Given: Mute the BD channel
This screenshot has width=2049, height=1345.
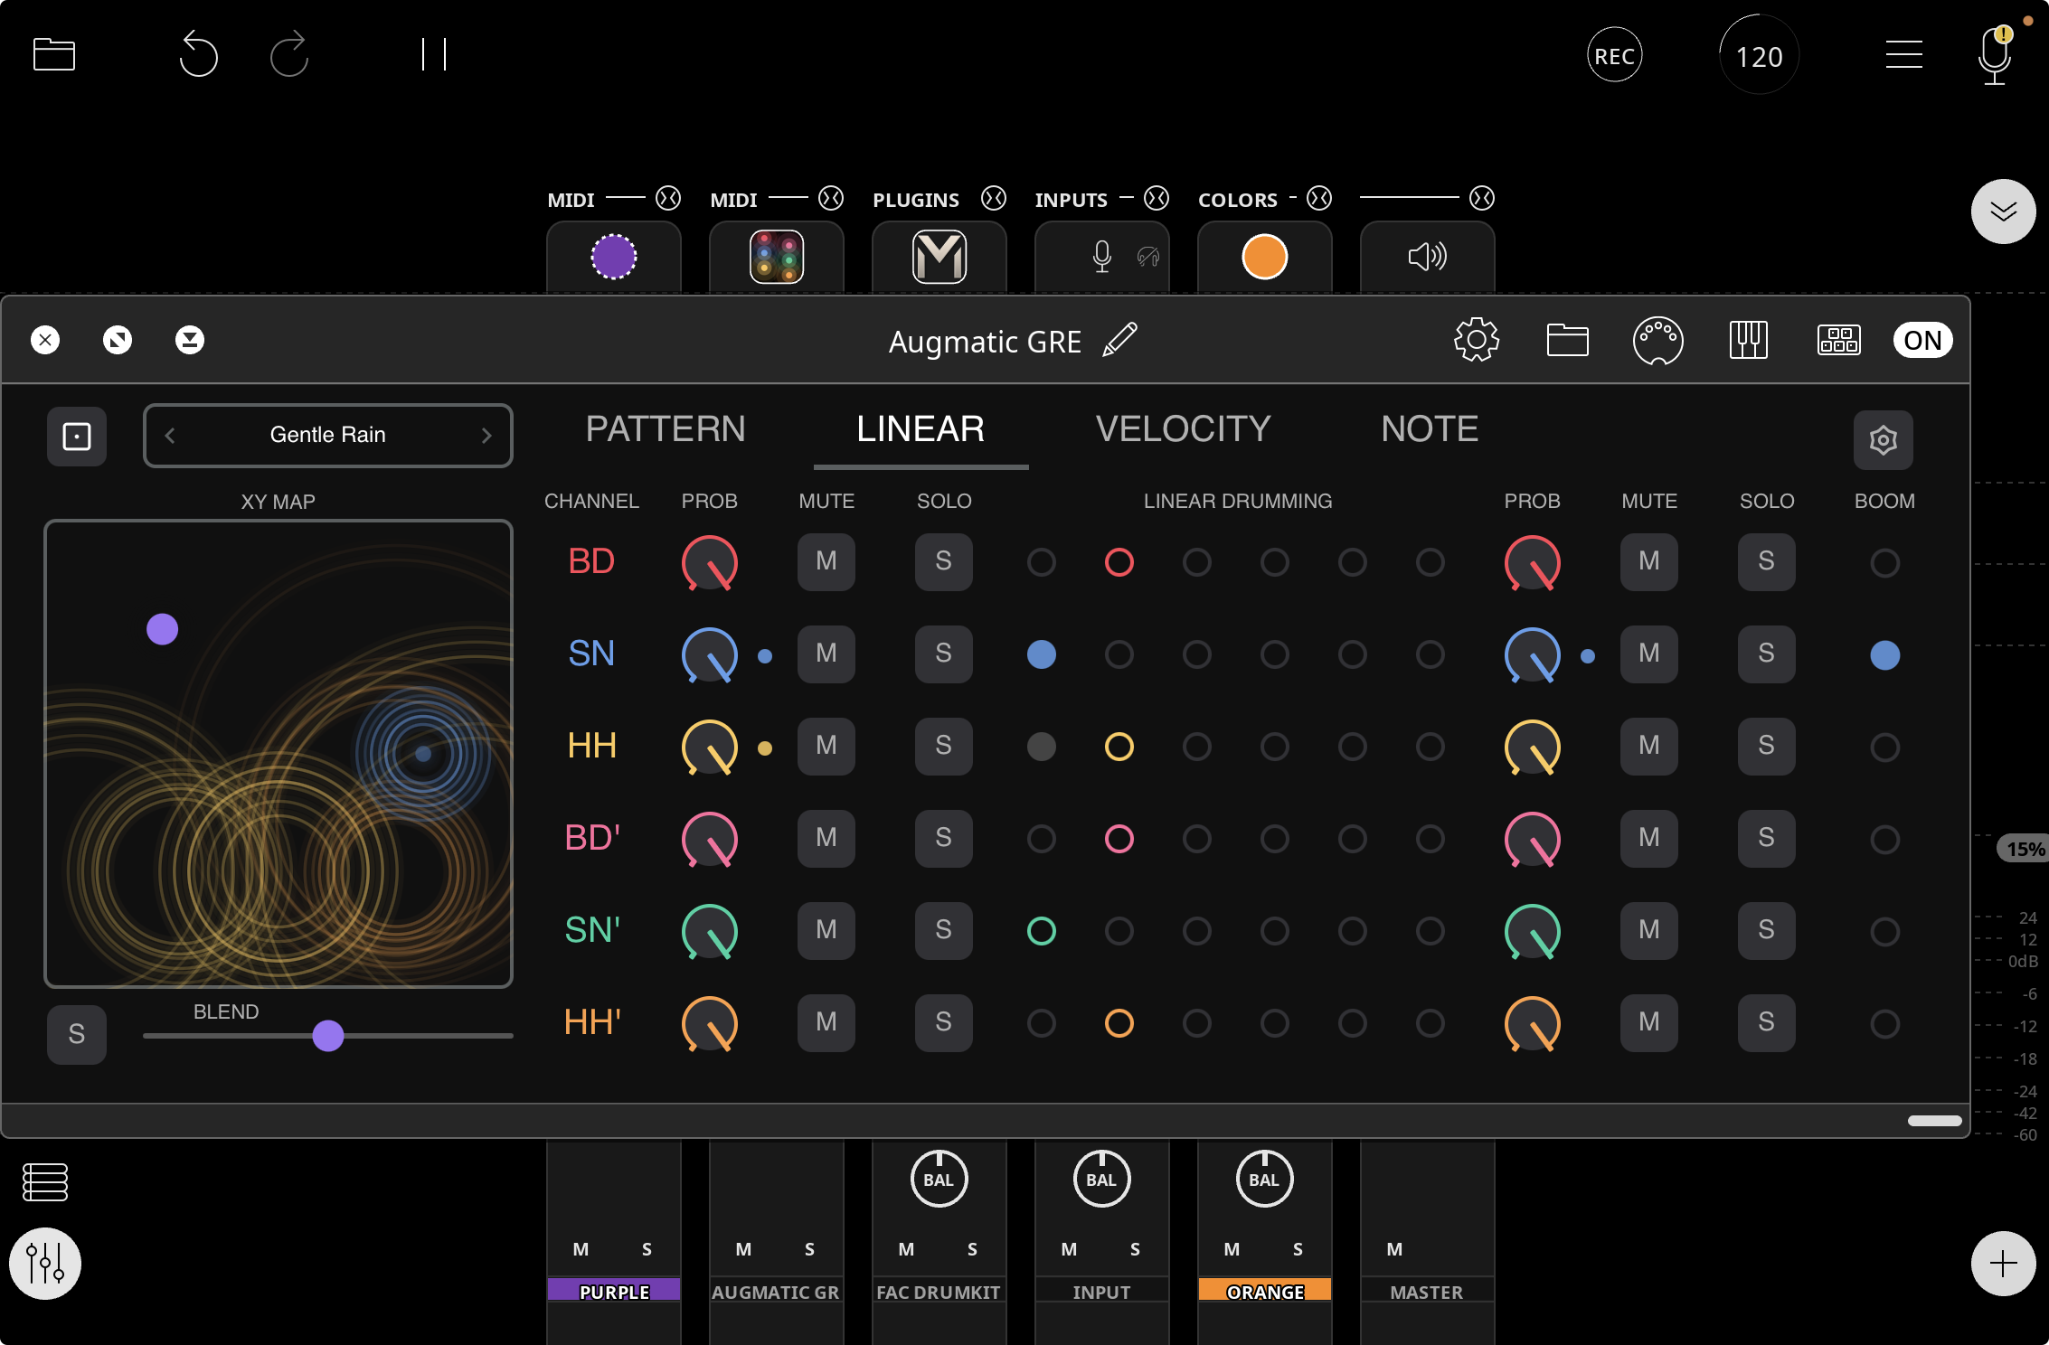Looking at the screenshot, I should (825, 562).
